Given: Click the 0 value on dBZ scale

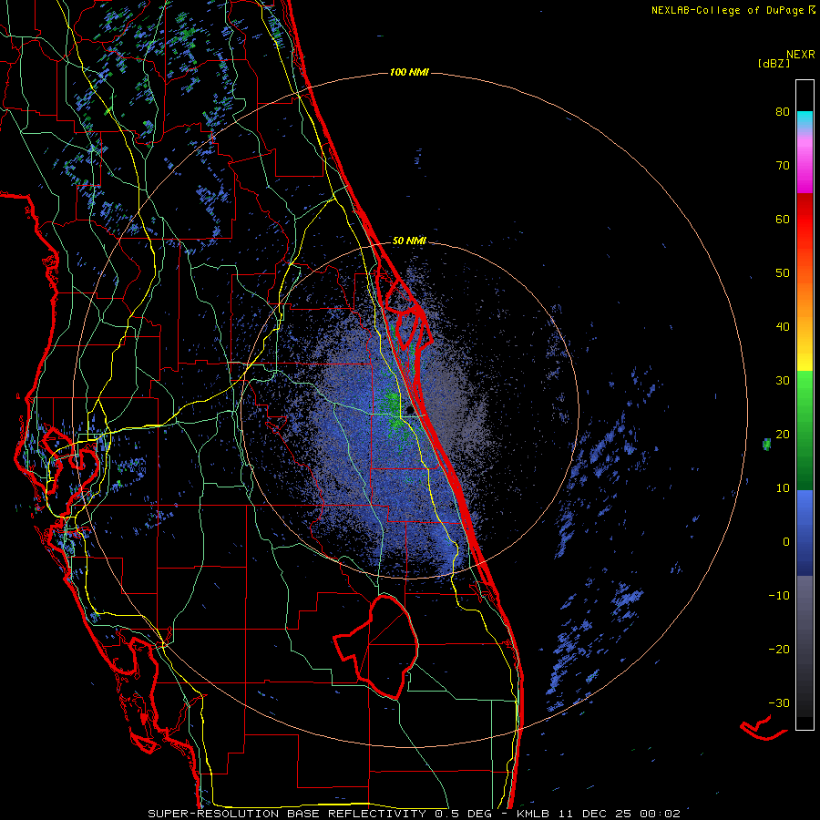Looking at the screenshot, I should pyautogui.click(x=786, y=542).
